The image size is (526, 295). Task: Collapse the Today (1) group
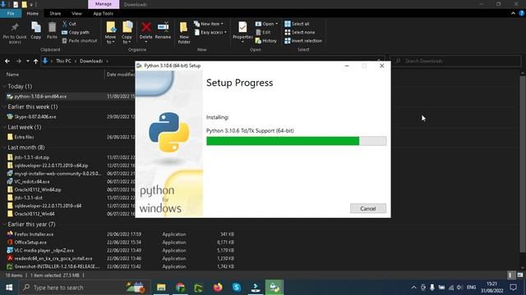coord(4,86)
